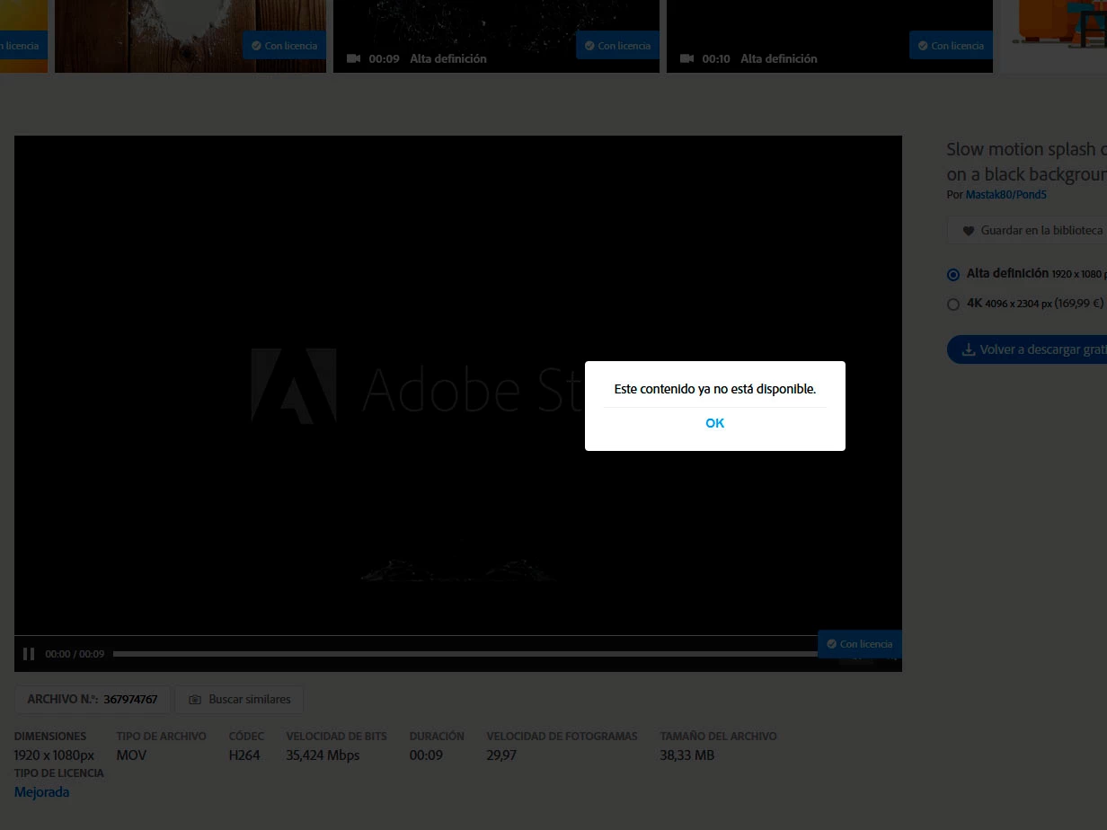
Task: Click the MOV file type value
Action: pos(131,755)
